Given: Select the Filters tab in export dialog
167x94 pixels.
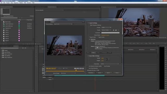Looking at the screenshot, I should click(88, 53).
